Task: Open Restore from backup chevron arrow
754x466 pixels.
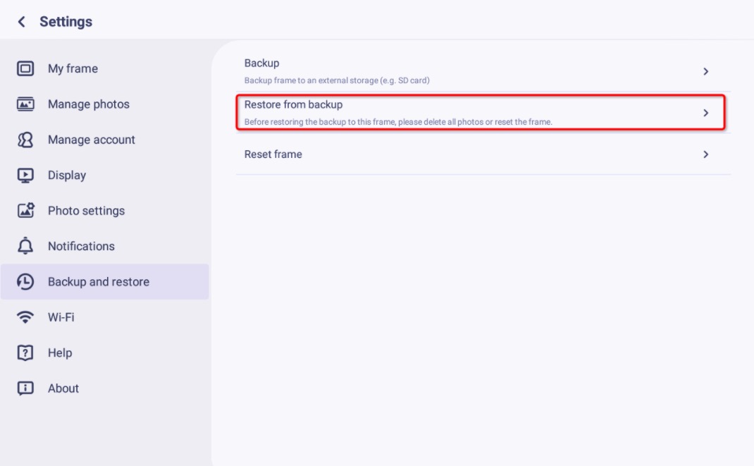Action: [705, 113]
